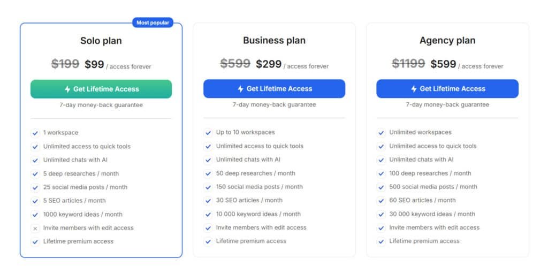Click the Solo plan heading
The width and height of the screenshot is (548, 266).
click(101, 41)
